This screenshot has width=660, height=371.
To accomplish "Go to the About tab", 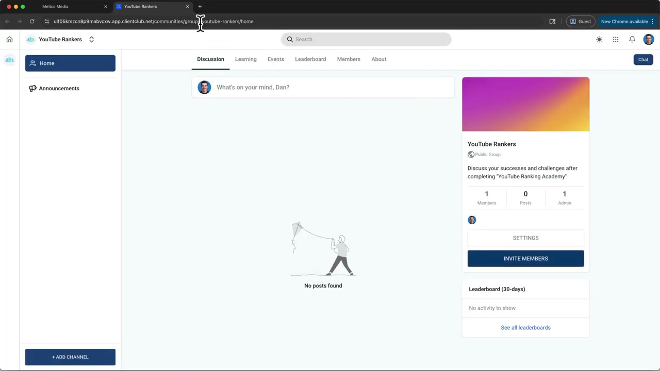I will (379, 59).
